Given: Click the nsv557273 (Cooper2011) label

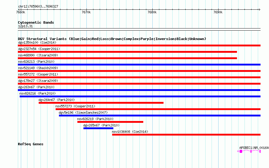Looking at the screenshot, I should pos(75,106).
